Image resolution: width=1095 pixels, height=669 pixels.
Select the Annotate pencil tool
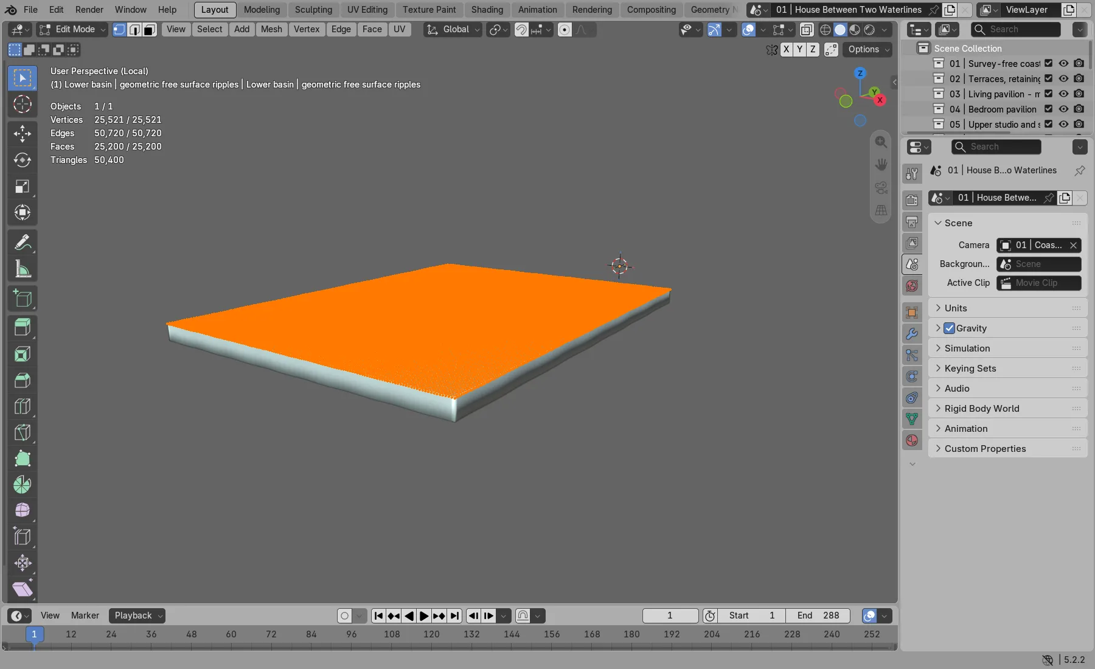(x=23, y=243)
